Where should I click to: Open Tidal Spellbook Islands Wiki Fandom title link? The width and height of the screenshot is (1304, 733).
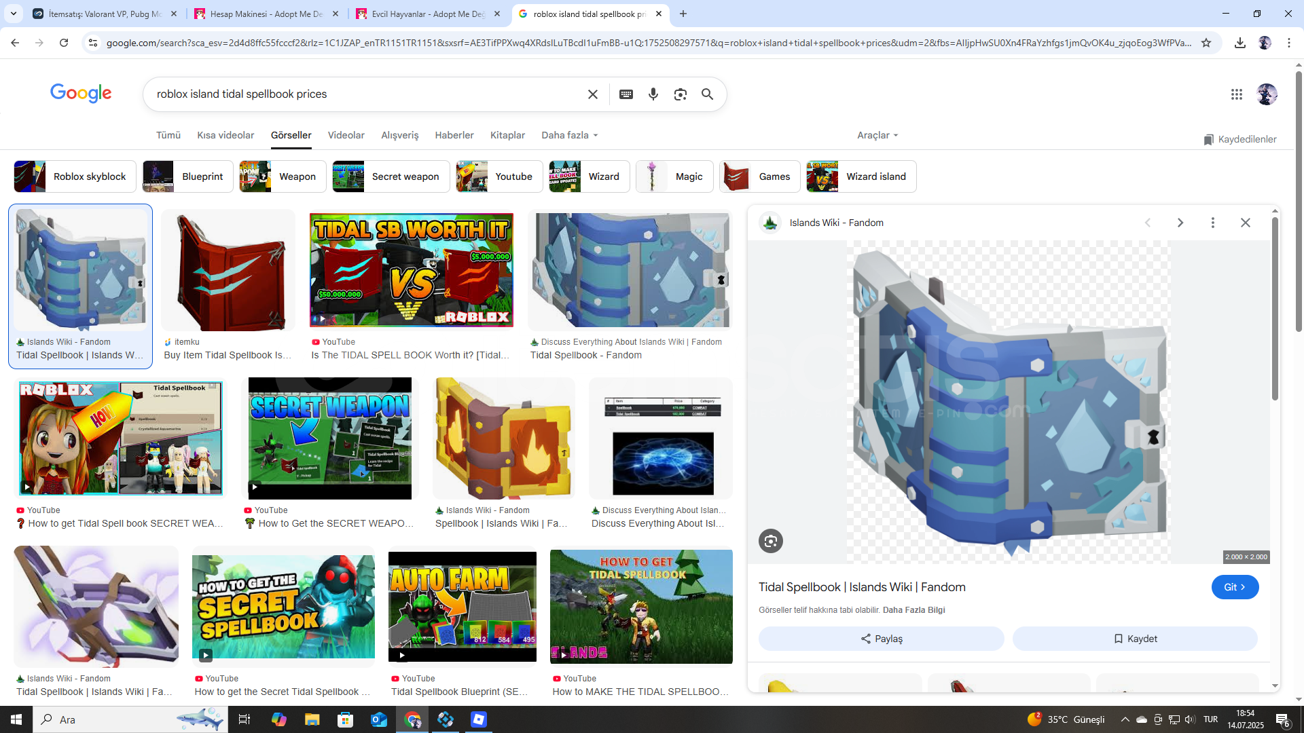862,587
